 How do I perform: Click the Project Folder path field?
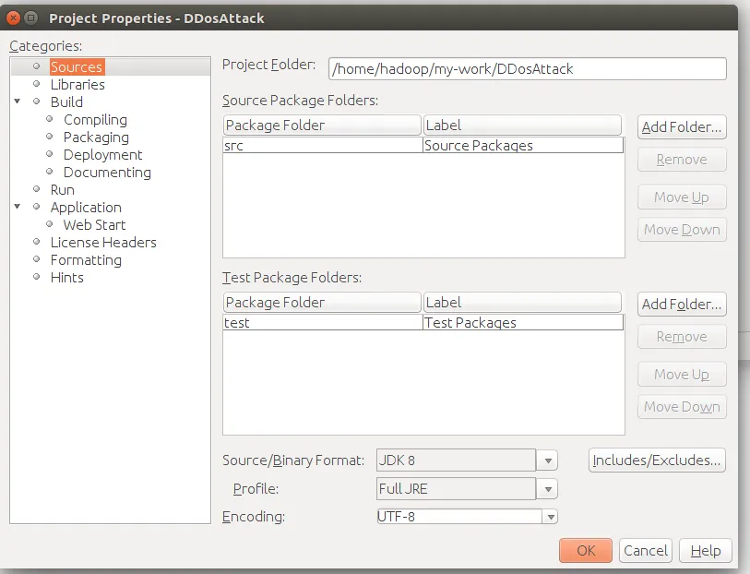[528, 69]
